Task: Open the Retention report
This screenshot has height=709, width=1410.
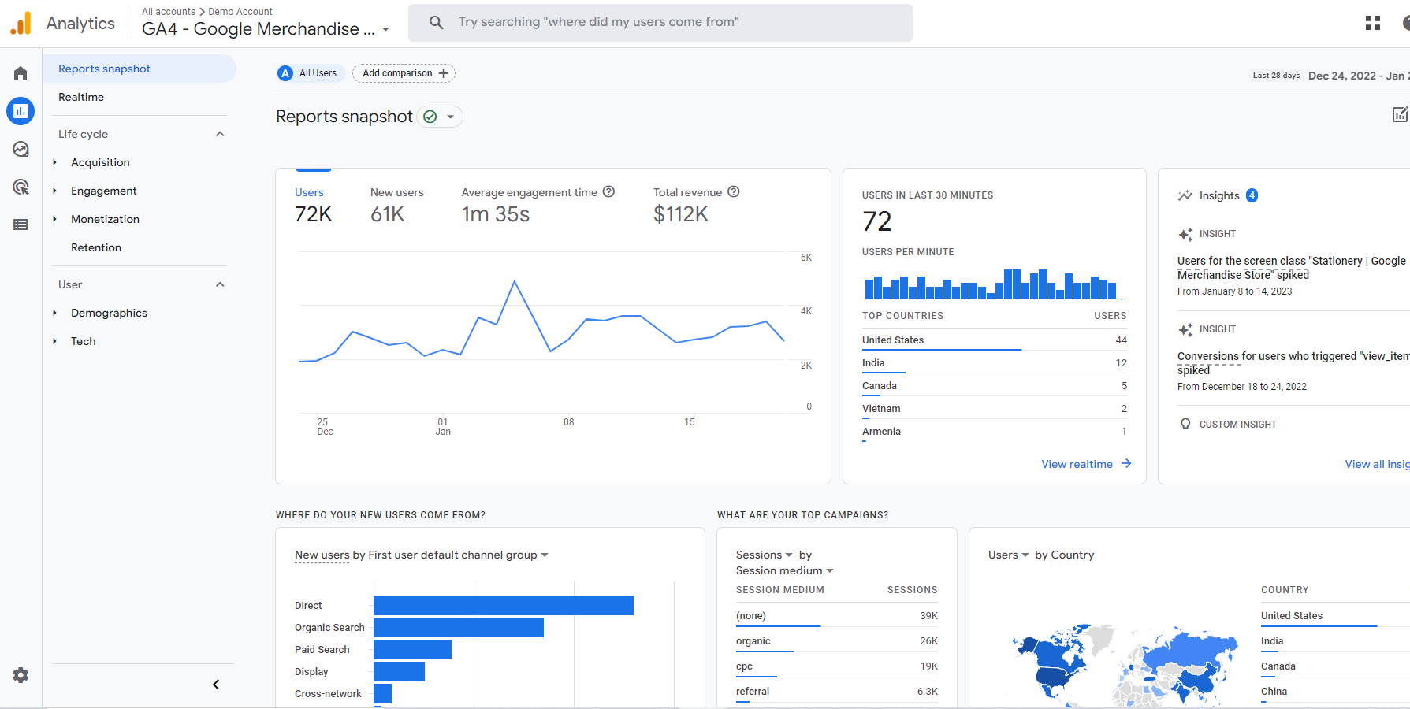Action: coord(96,247)
